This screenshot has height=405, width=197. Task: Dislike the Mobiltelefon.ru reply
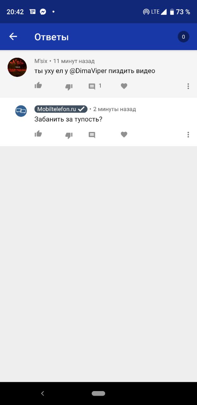(69, 135)
